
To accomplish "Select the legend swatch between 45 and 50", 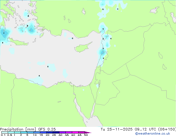I will [82, 132].
